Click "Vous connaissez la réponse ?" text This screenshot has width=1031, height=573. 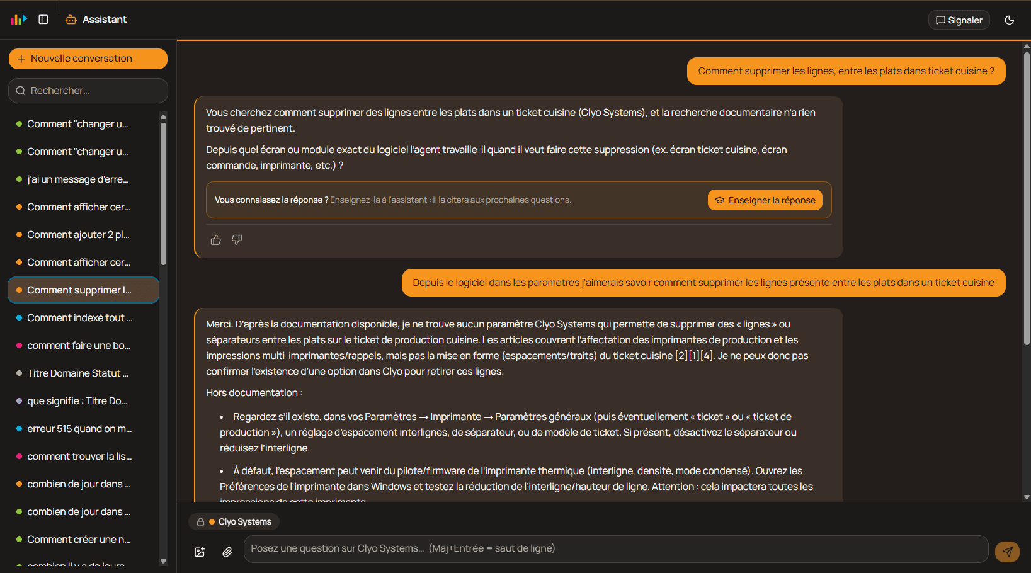point(271,200)
